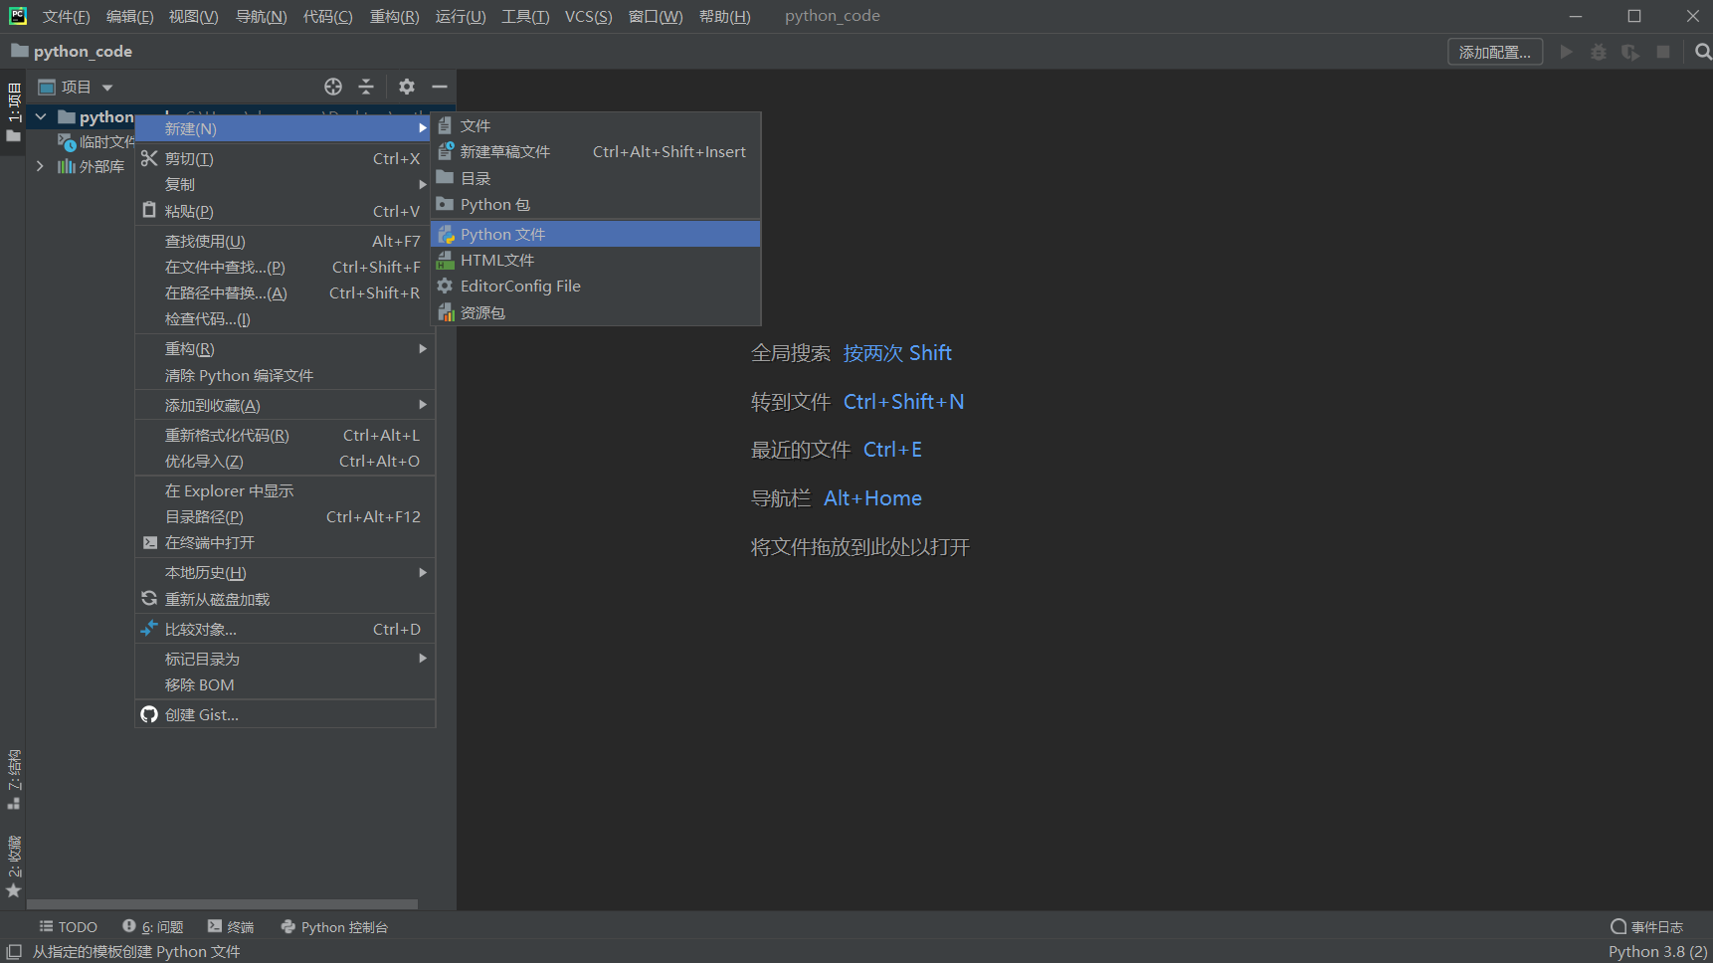Open the 导航(N) menu

point(261,16)
